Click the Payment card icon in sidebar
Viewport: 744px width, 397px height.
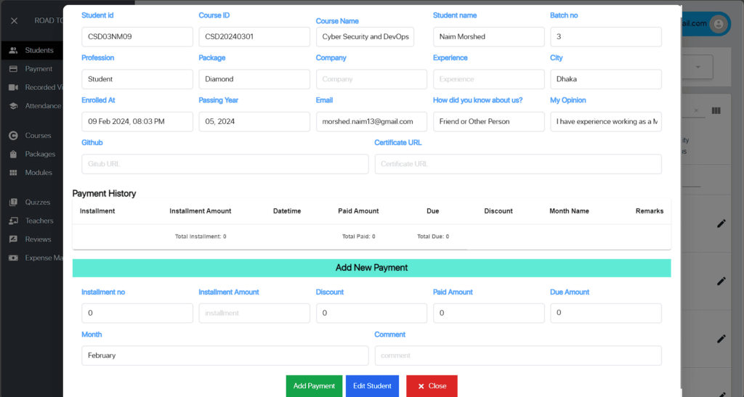pyautogui.click(x=13, y=69)
